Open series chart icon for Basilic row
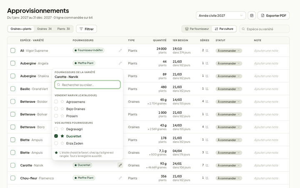 coord(207,89)
